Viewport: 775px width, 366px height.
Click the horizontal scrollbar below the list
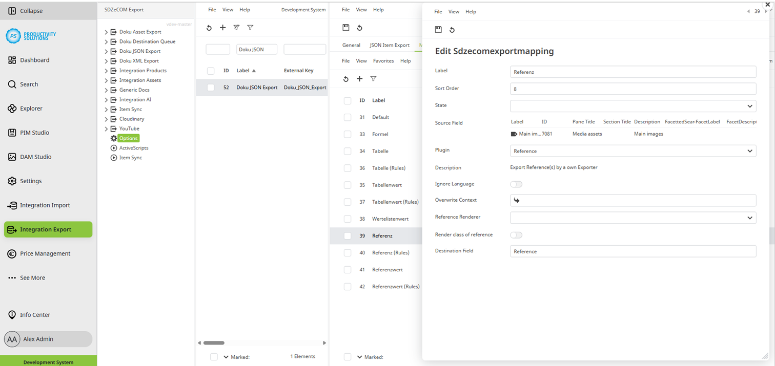[214, 343]
